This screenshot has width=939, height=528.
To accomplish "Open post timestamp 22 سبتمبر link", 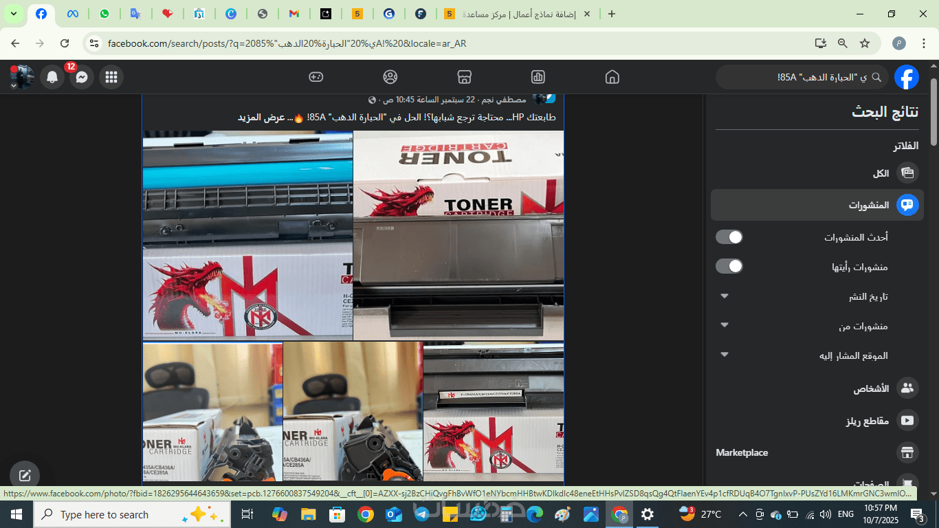I will tap(430, 100).
